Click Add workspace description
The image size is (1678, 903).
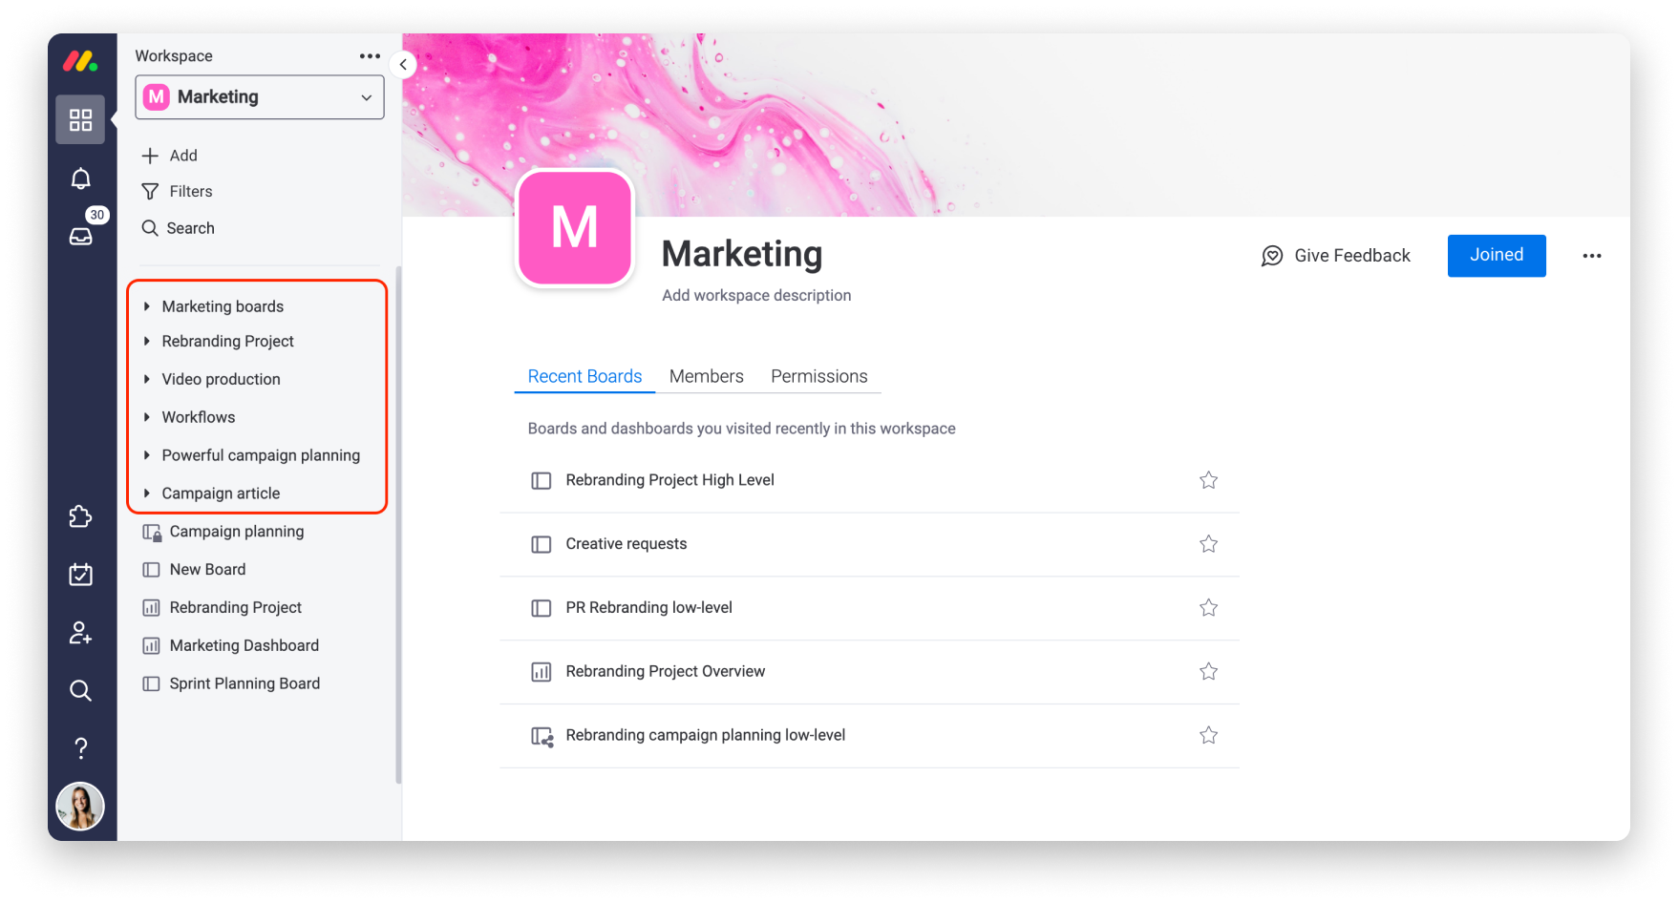[756, 296]
